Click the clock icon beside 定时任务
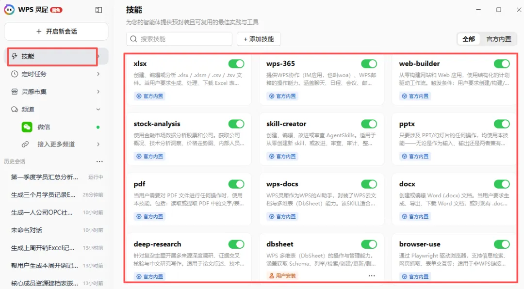 [15, 74]
